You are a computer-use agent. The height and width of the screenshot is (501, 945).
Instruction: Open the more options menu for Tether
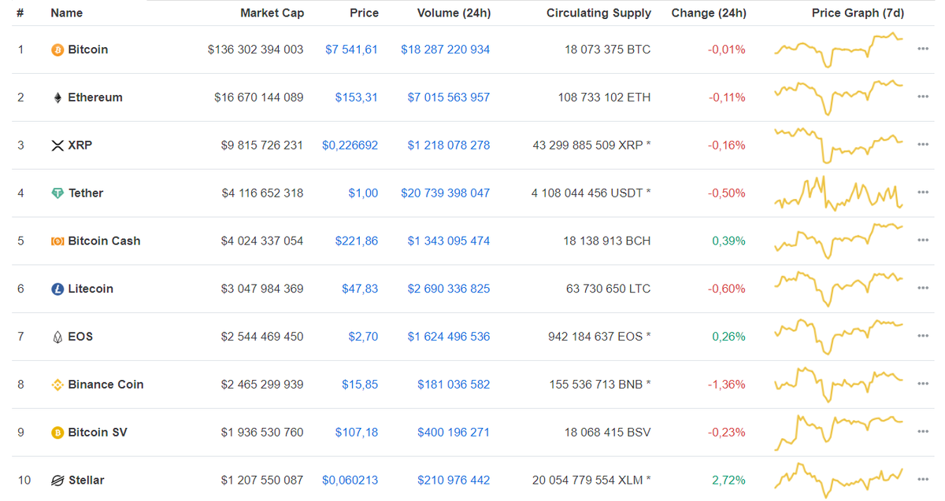pos(923,193)
